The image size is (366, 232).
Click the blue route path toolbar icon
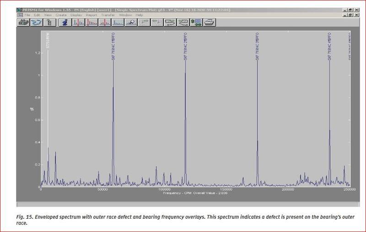tap(36, 22)
